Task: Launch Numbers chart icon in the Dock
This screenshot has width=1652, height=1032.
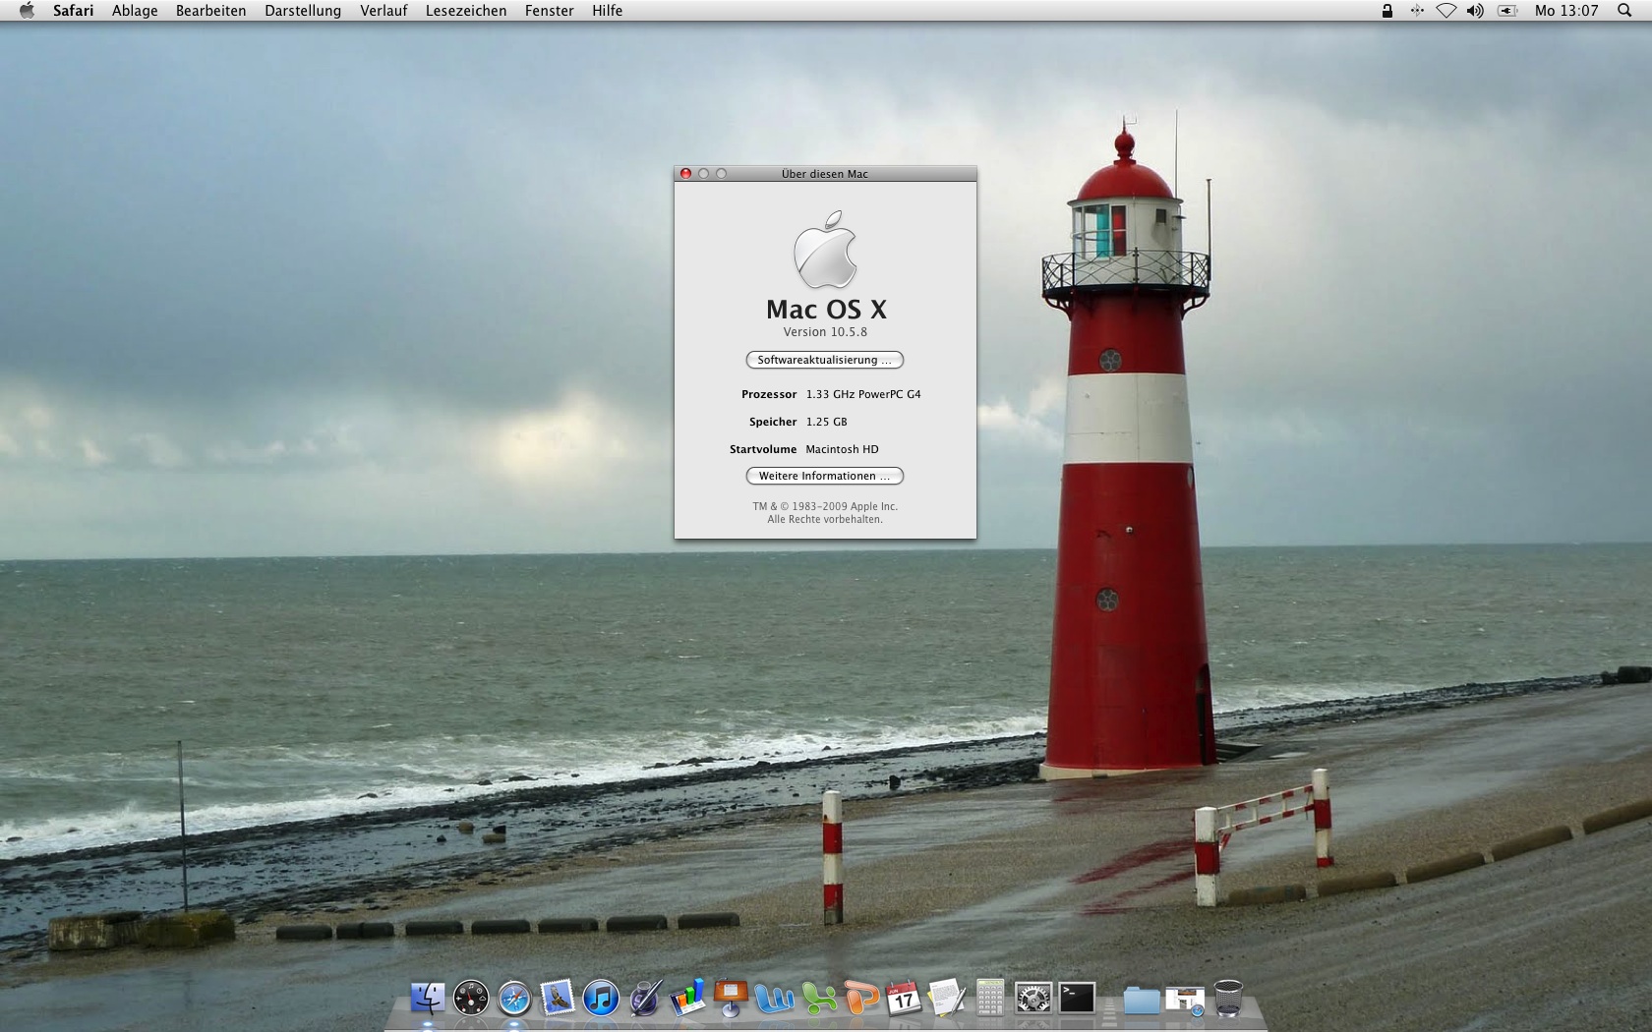Action: tap(687, 999)
